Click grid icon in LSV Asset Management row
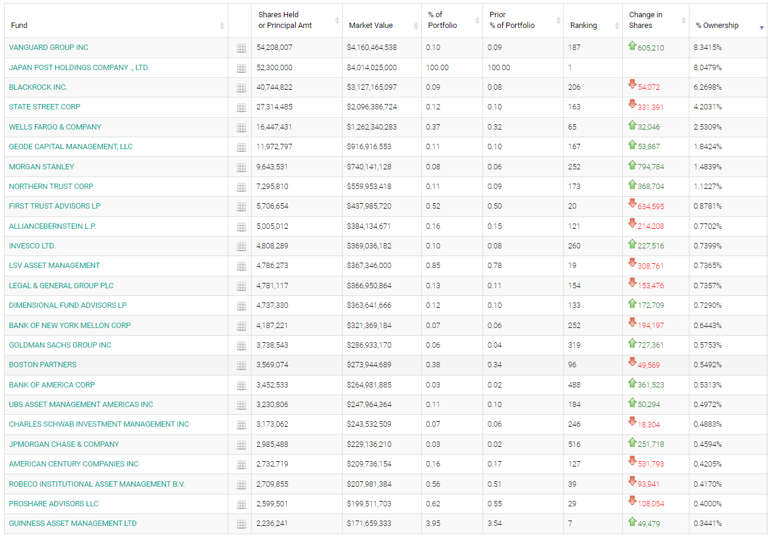The height and width of the screenshot is (536, 768). pos(242,267)
